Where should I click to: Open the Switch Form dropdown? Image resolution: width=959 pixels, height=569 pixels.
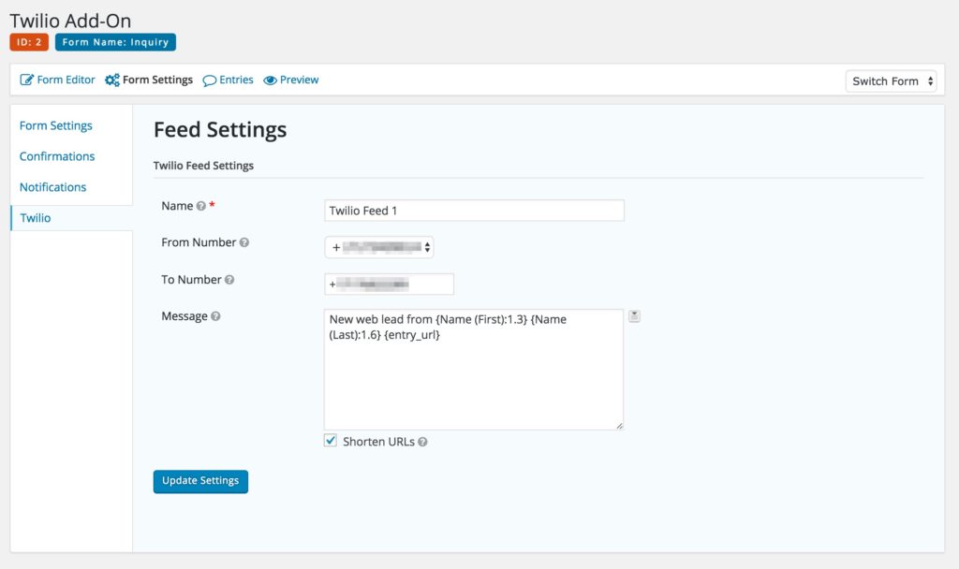click(x=892, y=81)
